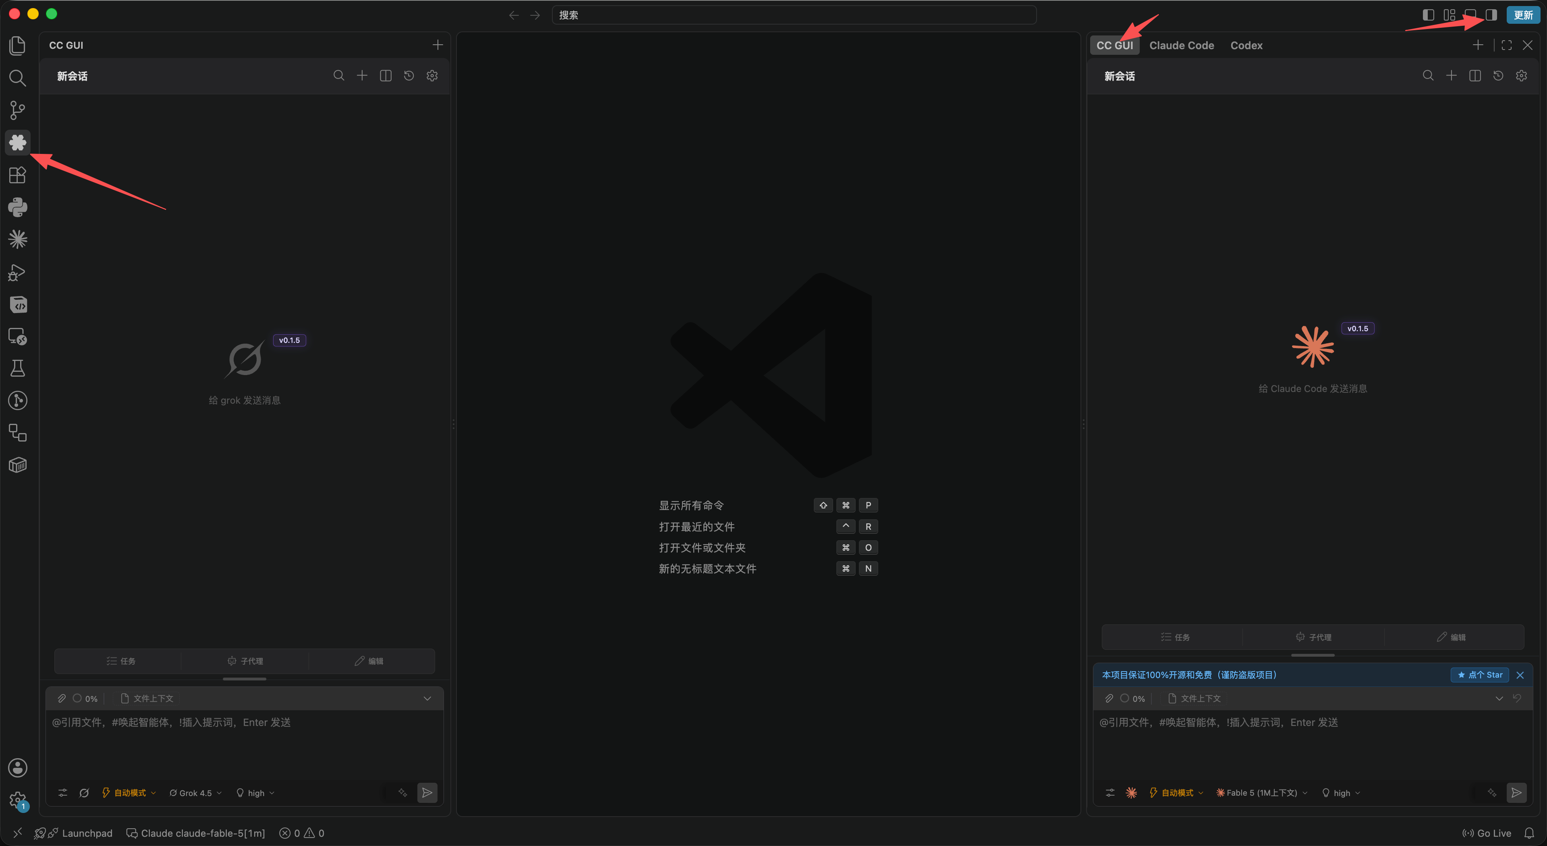This screenshot has width=1547, height=846.
Task: Open the Remote Explorer view
Action: point(17,336)
